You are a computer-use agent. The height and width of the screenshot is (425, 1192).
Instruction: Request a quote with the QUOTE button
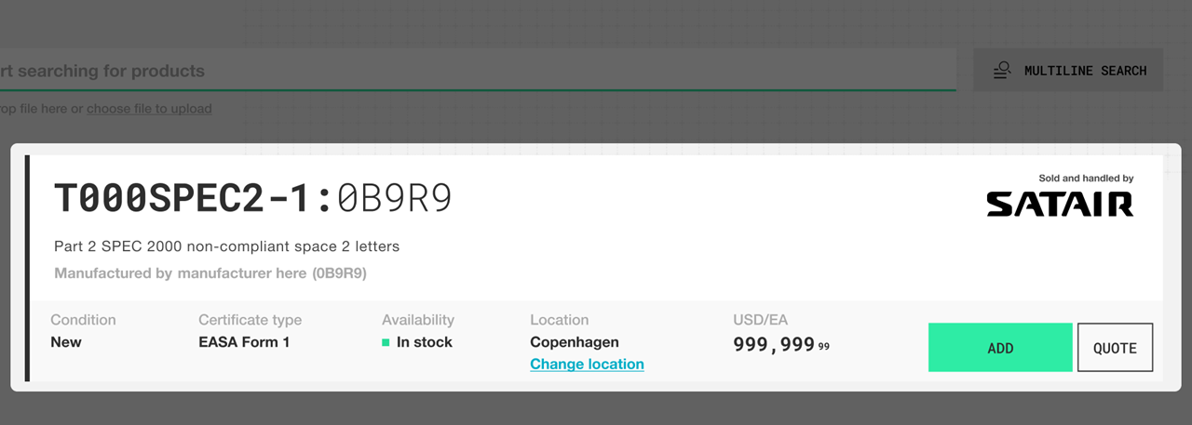pyautogui.click(x=1115, y=348)
